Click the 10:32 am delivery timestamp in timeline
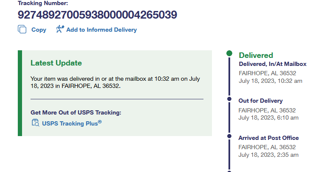Image resolution: width=323 pixels, height=172 pixels. (x=270, y=81)
